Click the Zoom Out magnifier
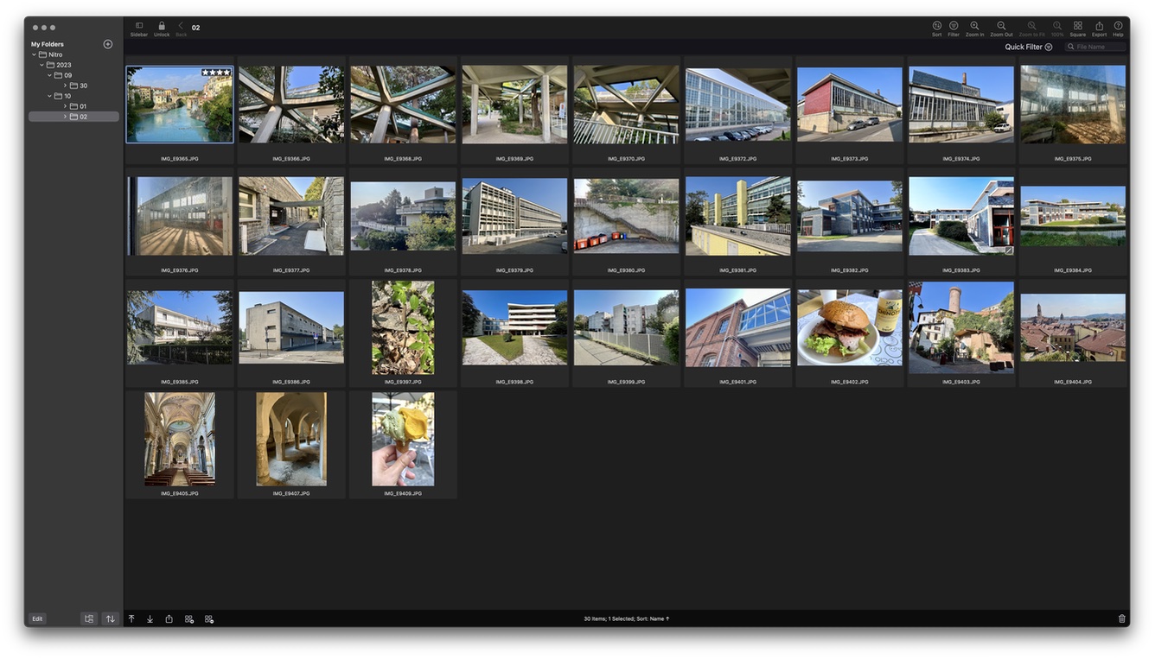 pos(1001,27)
